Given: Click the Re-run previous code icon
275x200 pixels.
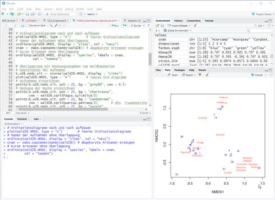Looking at the screenshot, I should coord(124,26).
